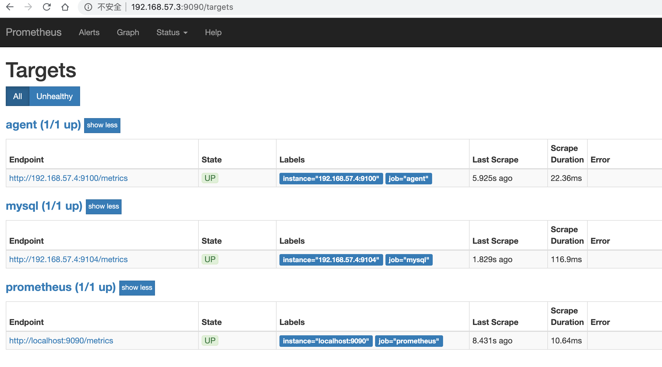The height and width of the screenshot is (367, 662).
Task: Click the UP state badge for prometheus
Action: [x=210, y=340]
